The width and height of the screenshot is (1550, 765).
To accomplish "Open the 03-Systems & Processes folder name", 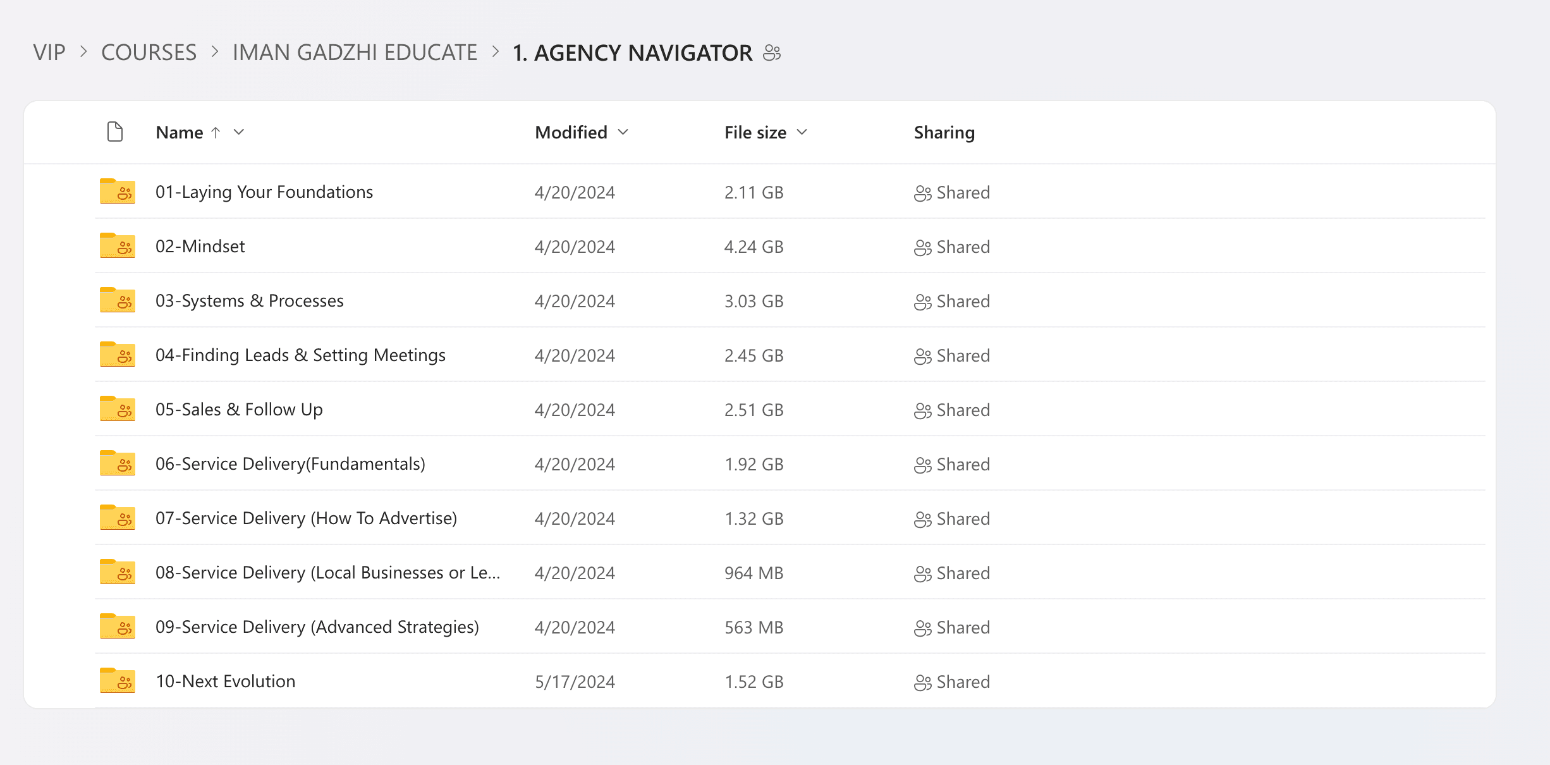I will coord(250,300).
